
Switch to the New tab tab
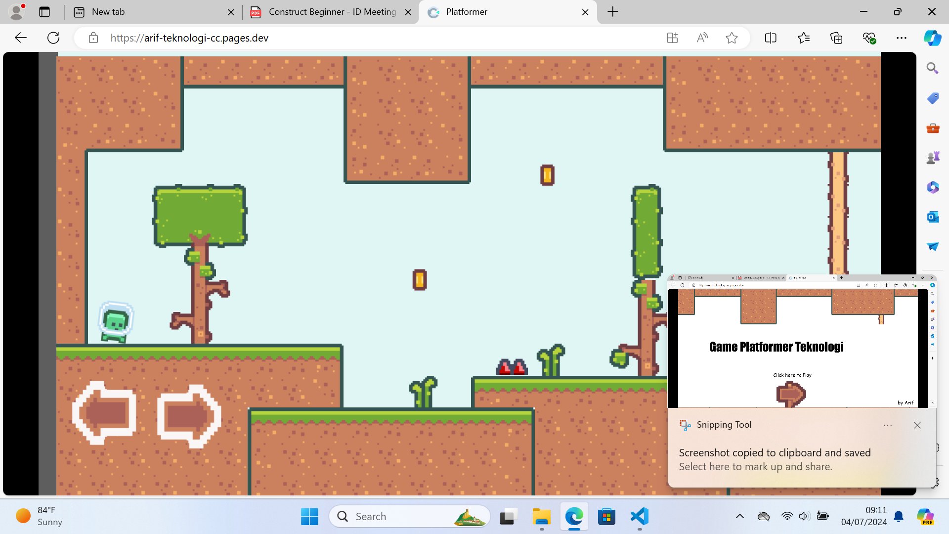point(148,12)
